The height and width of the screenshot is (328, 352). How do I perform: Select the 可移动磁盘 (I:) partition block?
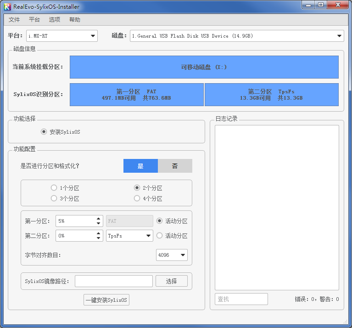click(204, 67)
